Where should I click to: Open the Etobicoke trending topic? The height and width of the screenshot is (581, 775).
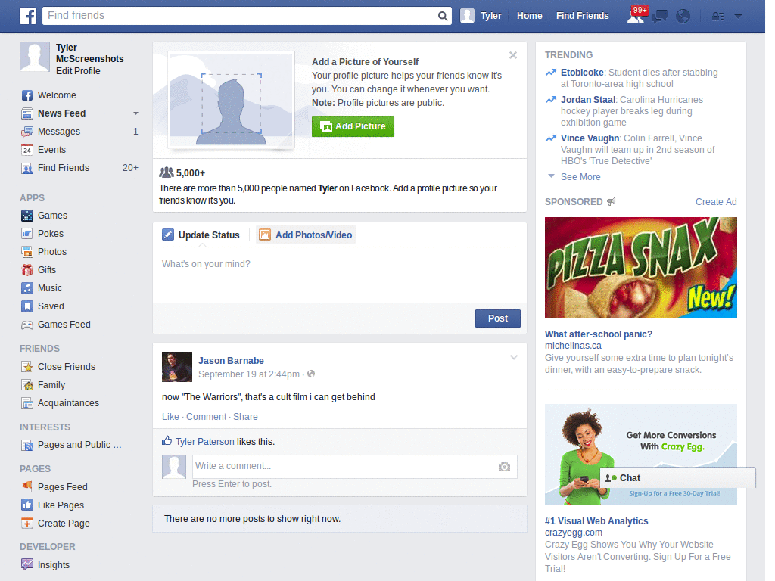[582, 73]
